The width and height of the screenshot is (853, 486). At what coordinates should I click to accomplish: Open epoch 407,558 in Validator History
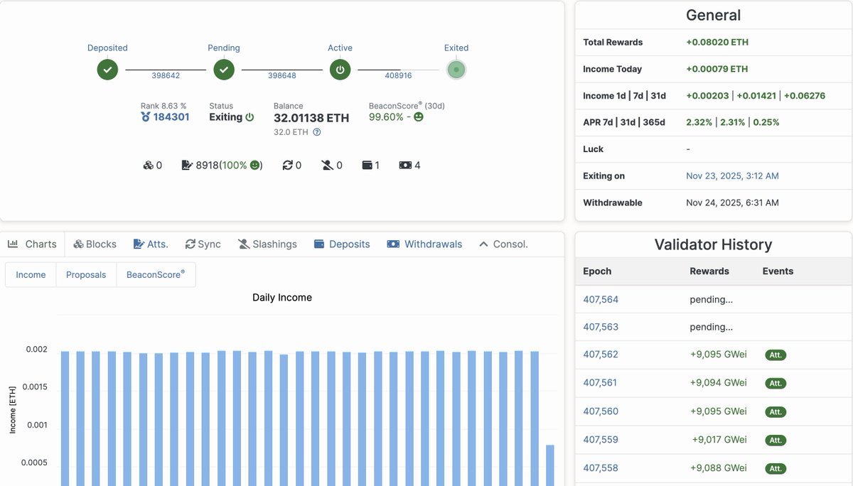tap(601, 468)
